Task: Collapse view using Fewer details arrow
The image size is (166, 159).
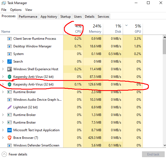Action: coord(4,154)
